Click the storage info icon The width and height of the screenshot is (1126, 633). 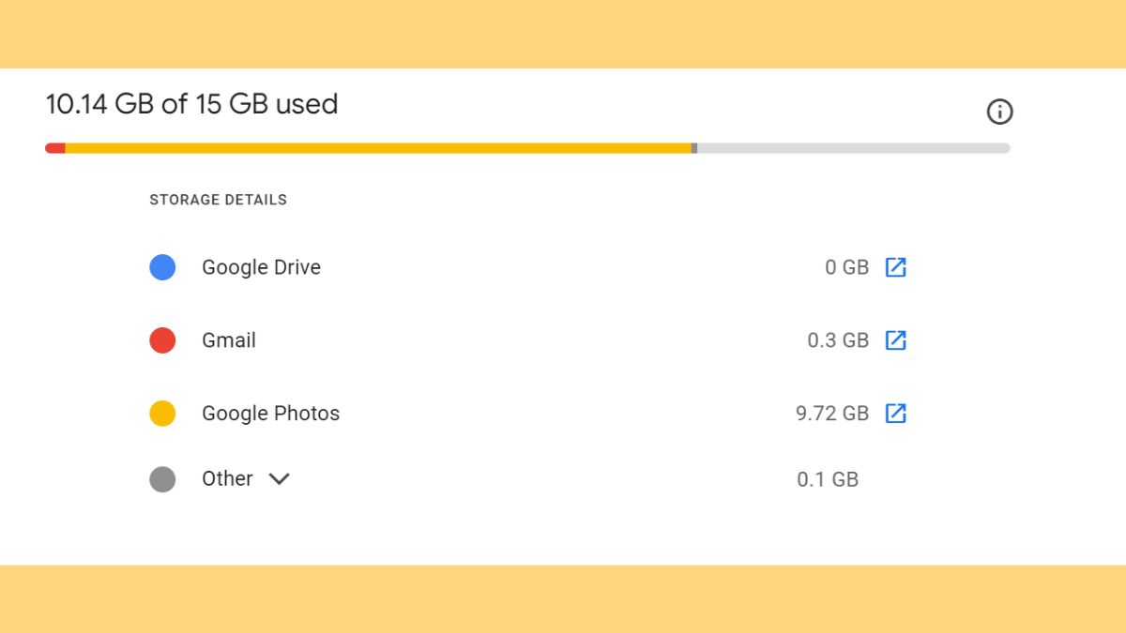pos(1000,113)
